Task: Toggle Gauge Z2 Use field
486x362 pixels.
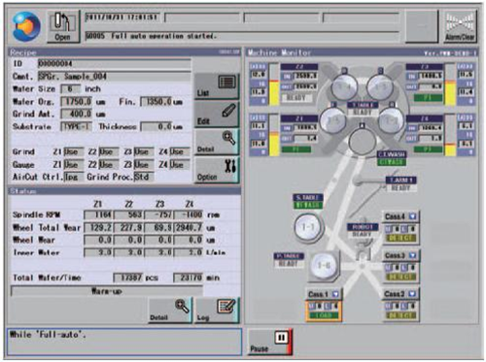Action: pos(109,165)
